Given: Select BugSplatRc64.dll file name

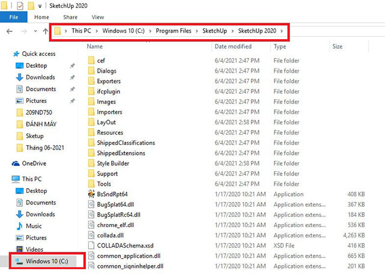Looking at the screenshot, I should tap(119, 215).
